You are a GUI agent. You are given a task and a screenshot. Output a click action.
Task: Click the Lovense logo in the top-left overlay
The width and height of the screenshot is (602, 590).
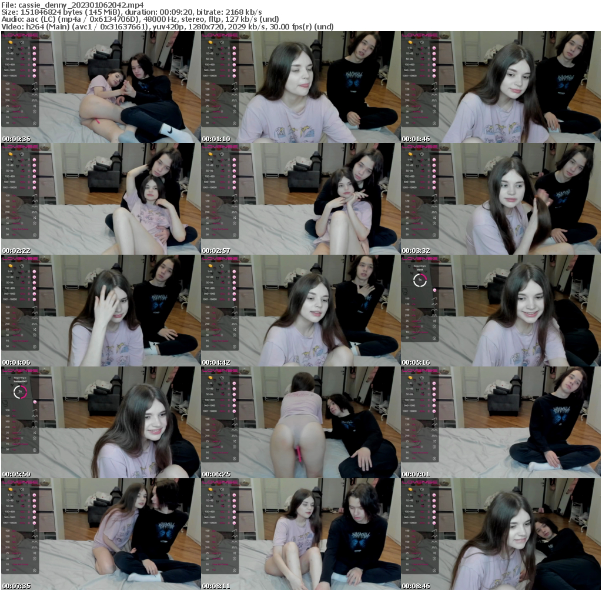(x=20, y=35)
